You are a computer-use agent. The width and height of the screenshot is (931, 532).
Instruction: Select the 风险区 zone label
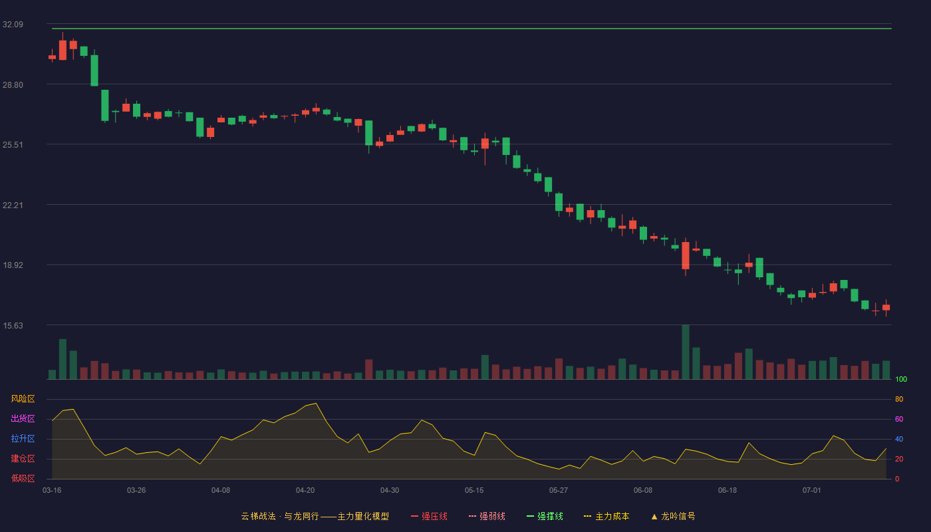(23, 399)
